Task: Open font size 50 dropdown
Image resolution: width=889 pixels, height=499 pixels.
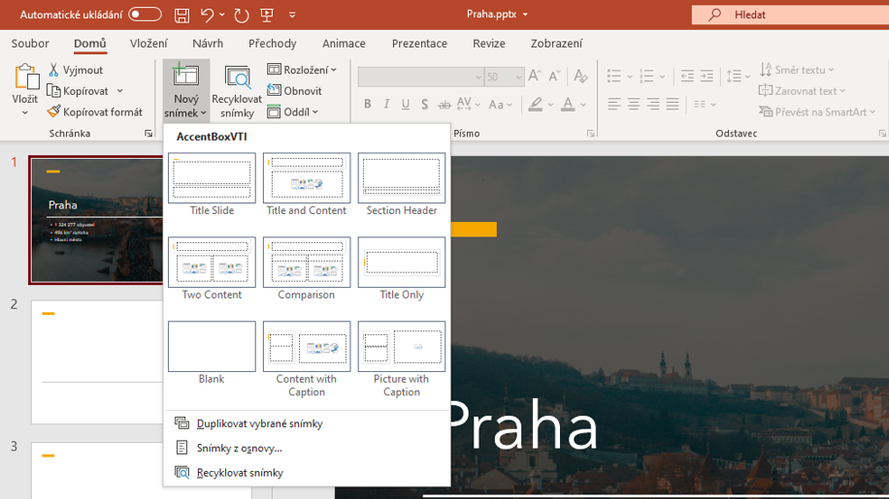Action: pos(518,77)
